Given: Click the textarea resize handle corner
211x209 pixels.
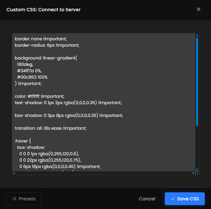Looking at the screenshot, I should [197, 173].
